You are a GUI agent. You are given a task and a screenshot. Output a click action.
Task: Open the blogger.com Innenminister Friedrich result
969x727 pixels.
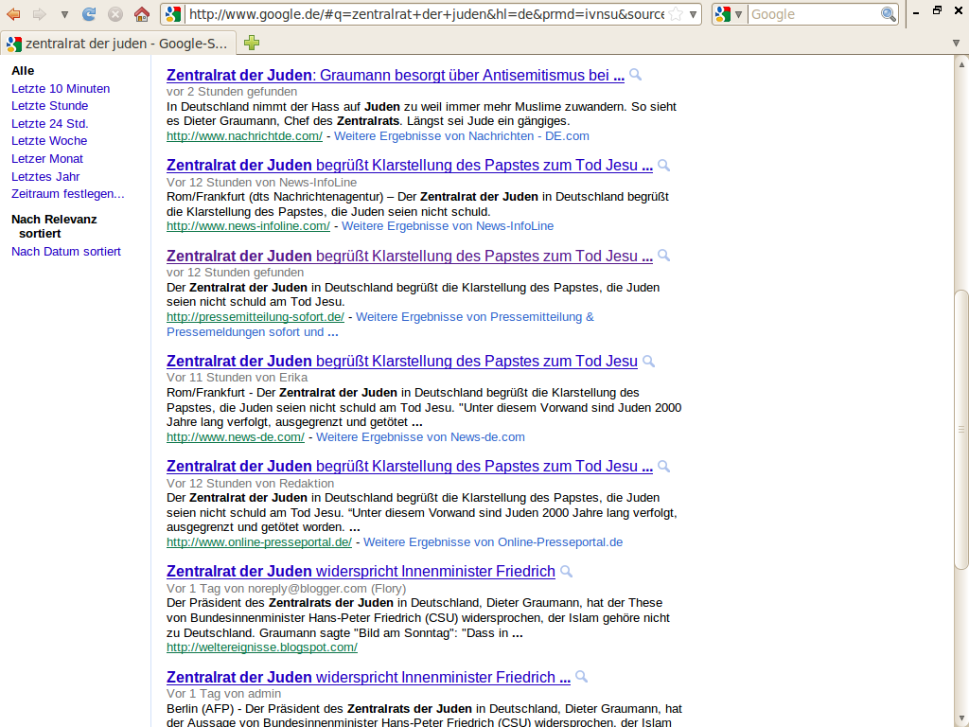click(x=361, y=571)
